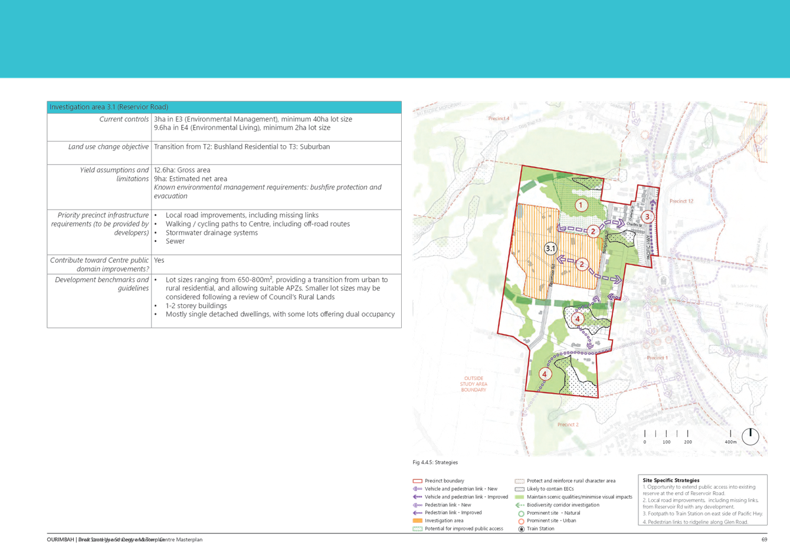
Task: Click the green arrow legend symbol
Action: pos(520,505)
